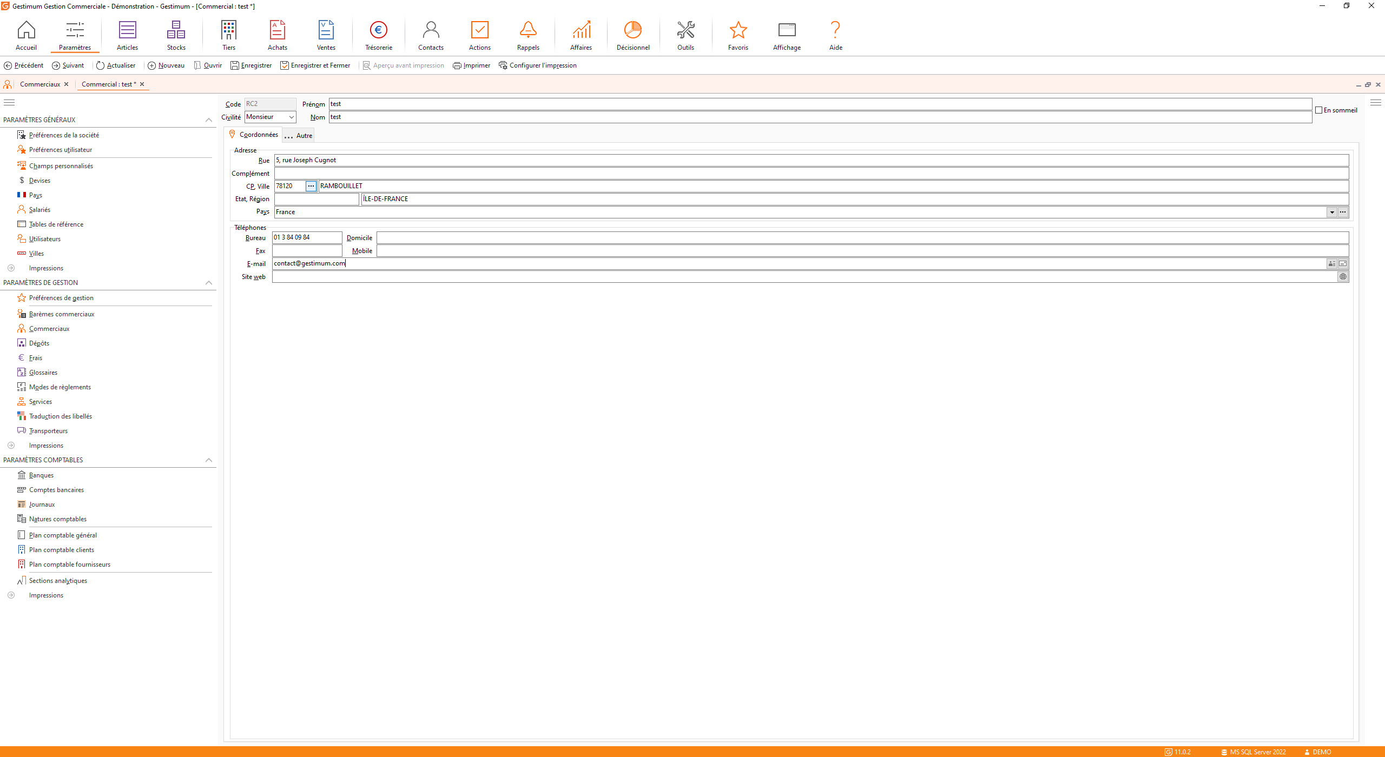This screenshot has width=1385, height=757.
Task: Select the Paramètres ribbon tab
Action: point(75,36)
